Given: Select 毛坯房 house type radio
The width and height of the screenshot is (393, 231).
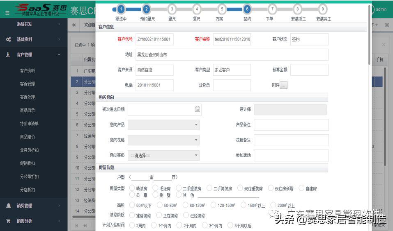Looking at the screenshot, I should tap(155, 188).
